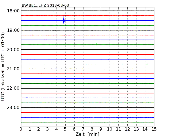Viewport: 175px width, 140px height.
Task: Select the large blue seismic spike
Action: point(64,20)
